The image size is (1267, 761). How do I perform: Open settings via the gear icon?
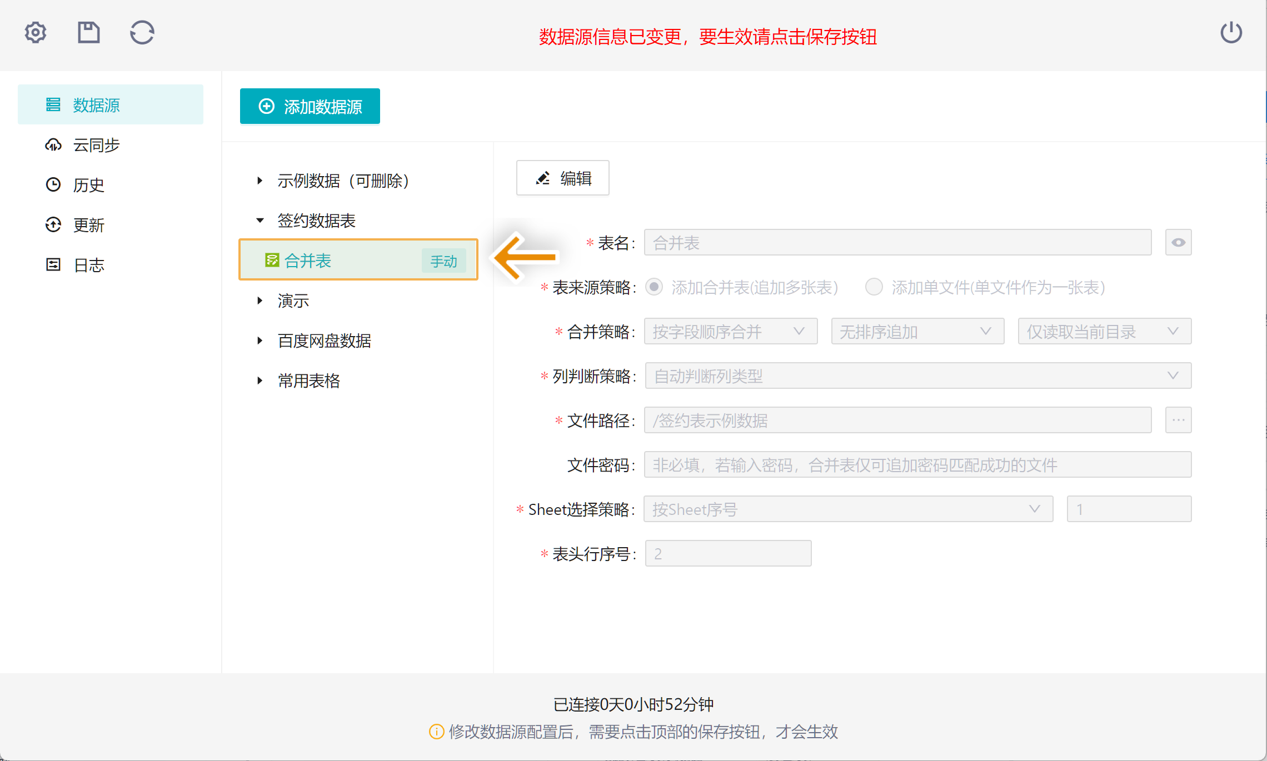36,33
